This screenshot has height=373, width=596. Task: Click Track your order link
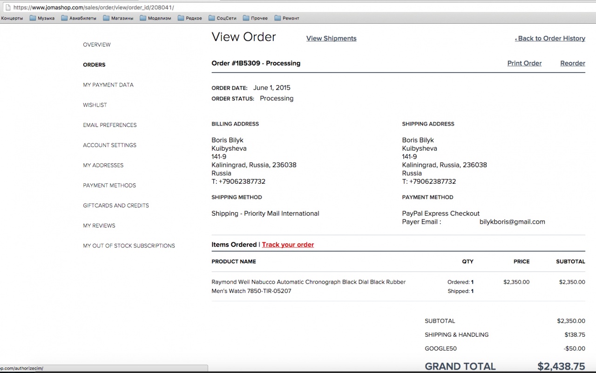[x=288, y=245]
